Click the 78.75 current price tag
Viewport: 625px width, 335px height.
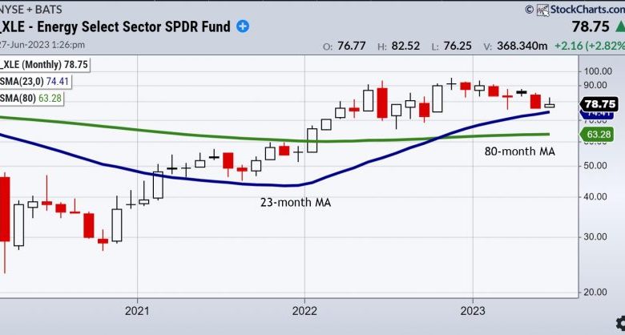pos(600,104)
